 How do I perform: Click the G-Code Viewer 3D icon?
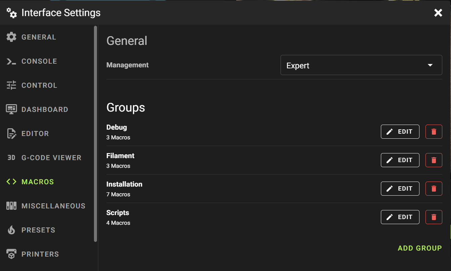11,158
